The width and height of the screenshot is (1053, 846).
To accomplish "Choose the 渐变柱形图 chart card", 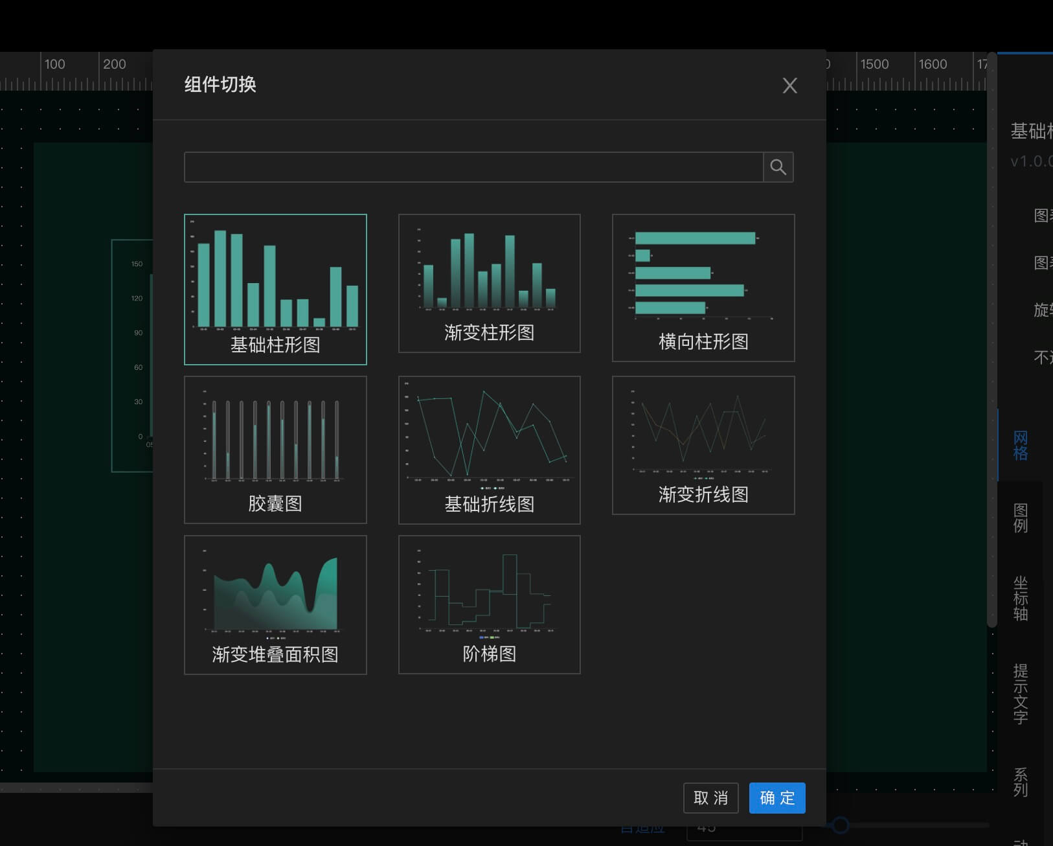I will (490, 284).
